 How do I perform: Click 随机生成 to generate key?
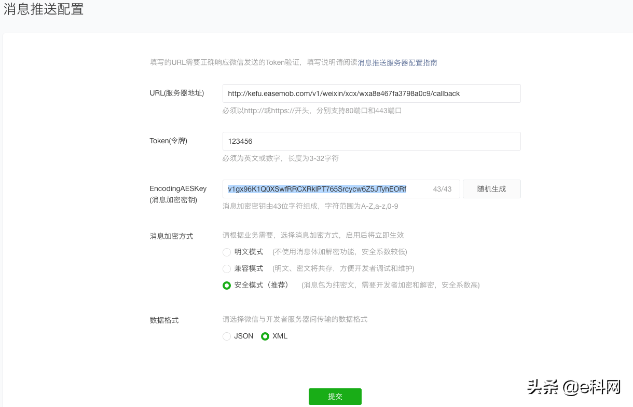tap(492, 189)
